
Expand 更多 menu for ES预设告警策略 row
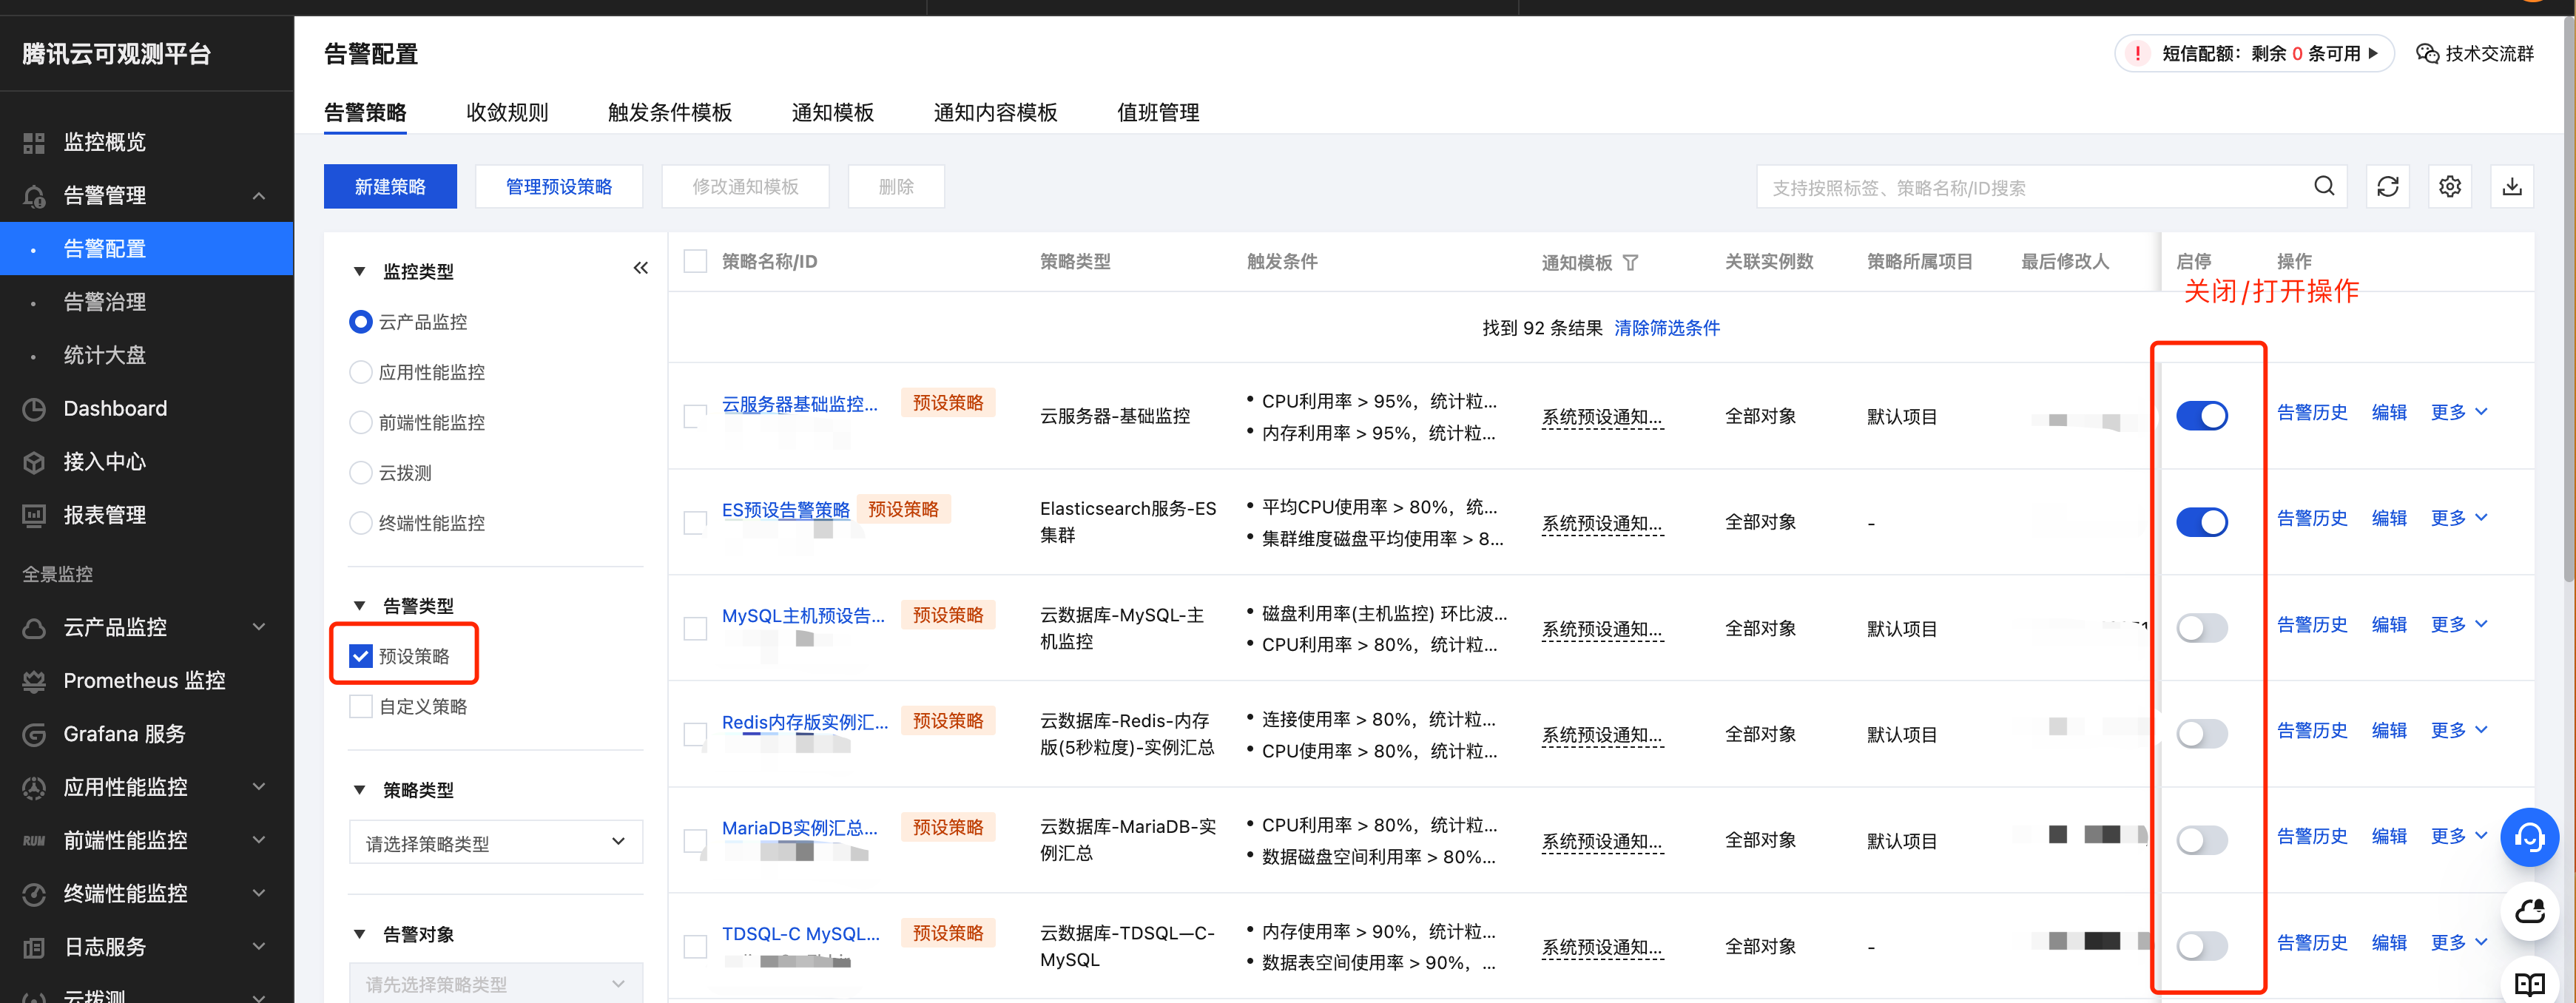(x=2458, y=518)
